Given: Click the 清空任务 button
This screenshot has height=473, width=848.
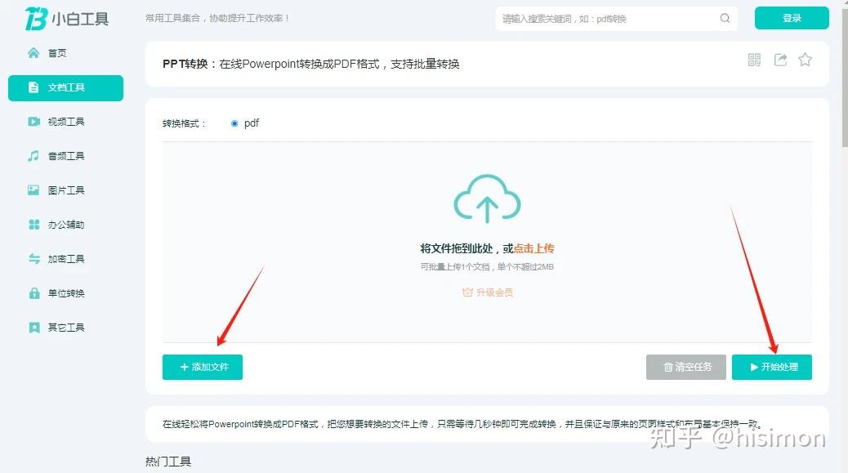Looking at the screenshot, I should pyautogui.click(x=685, y=367).
